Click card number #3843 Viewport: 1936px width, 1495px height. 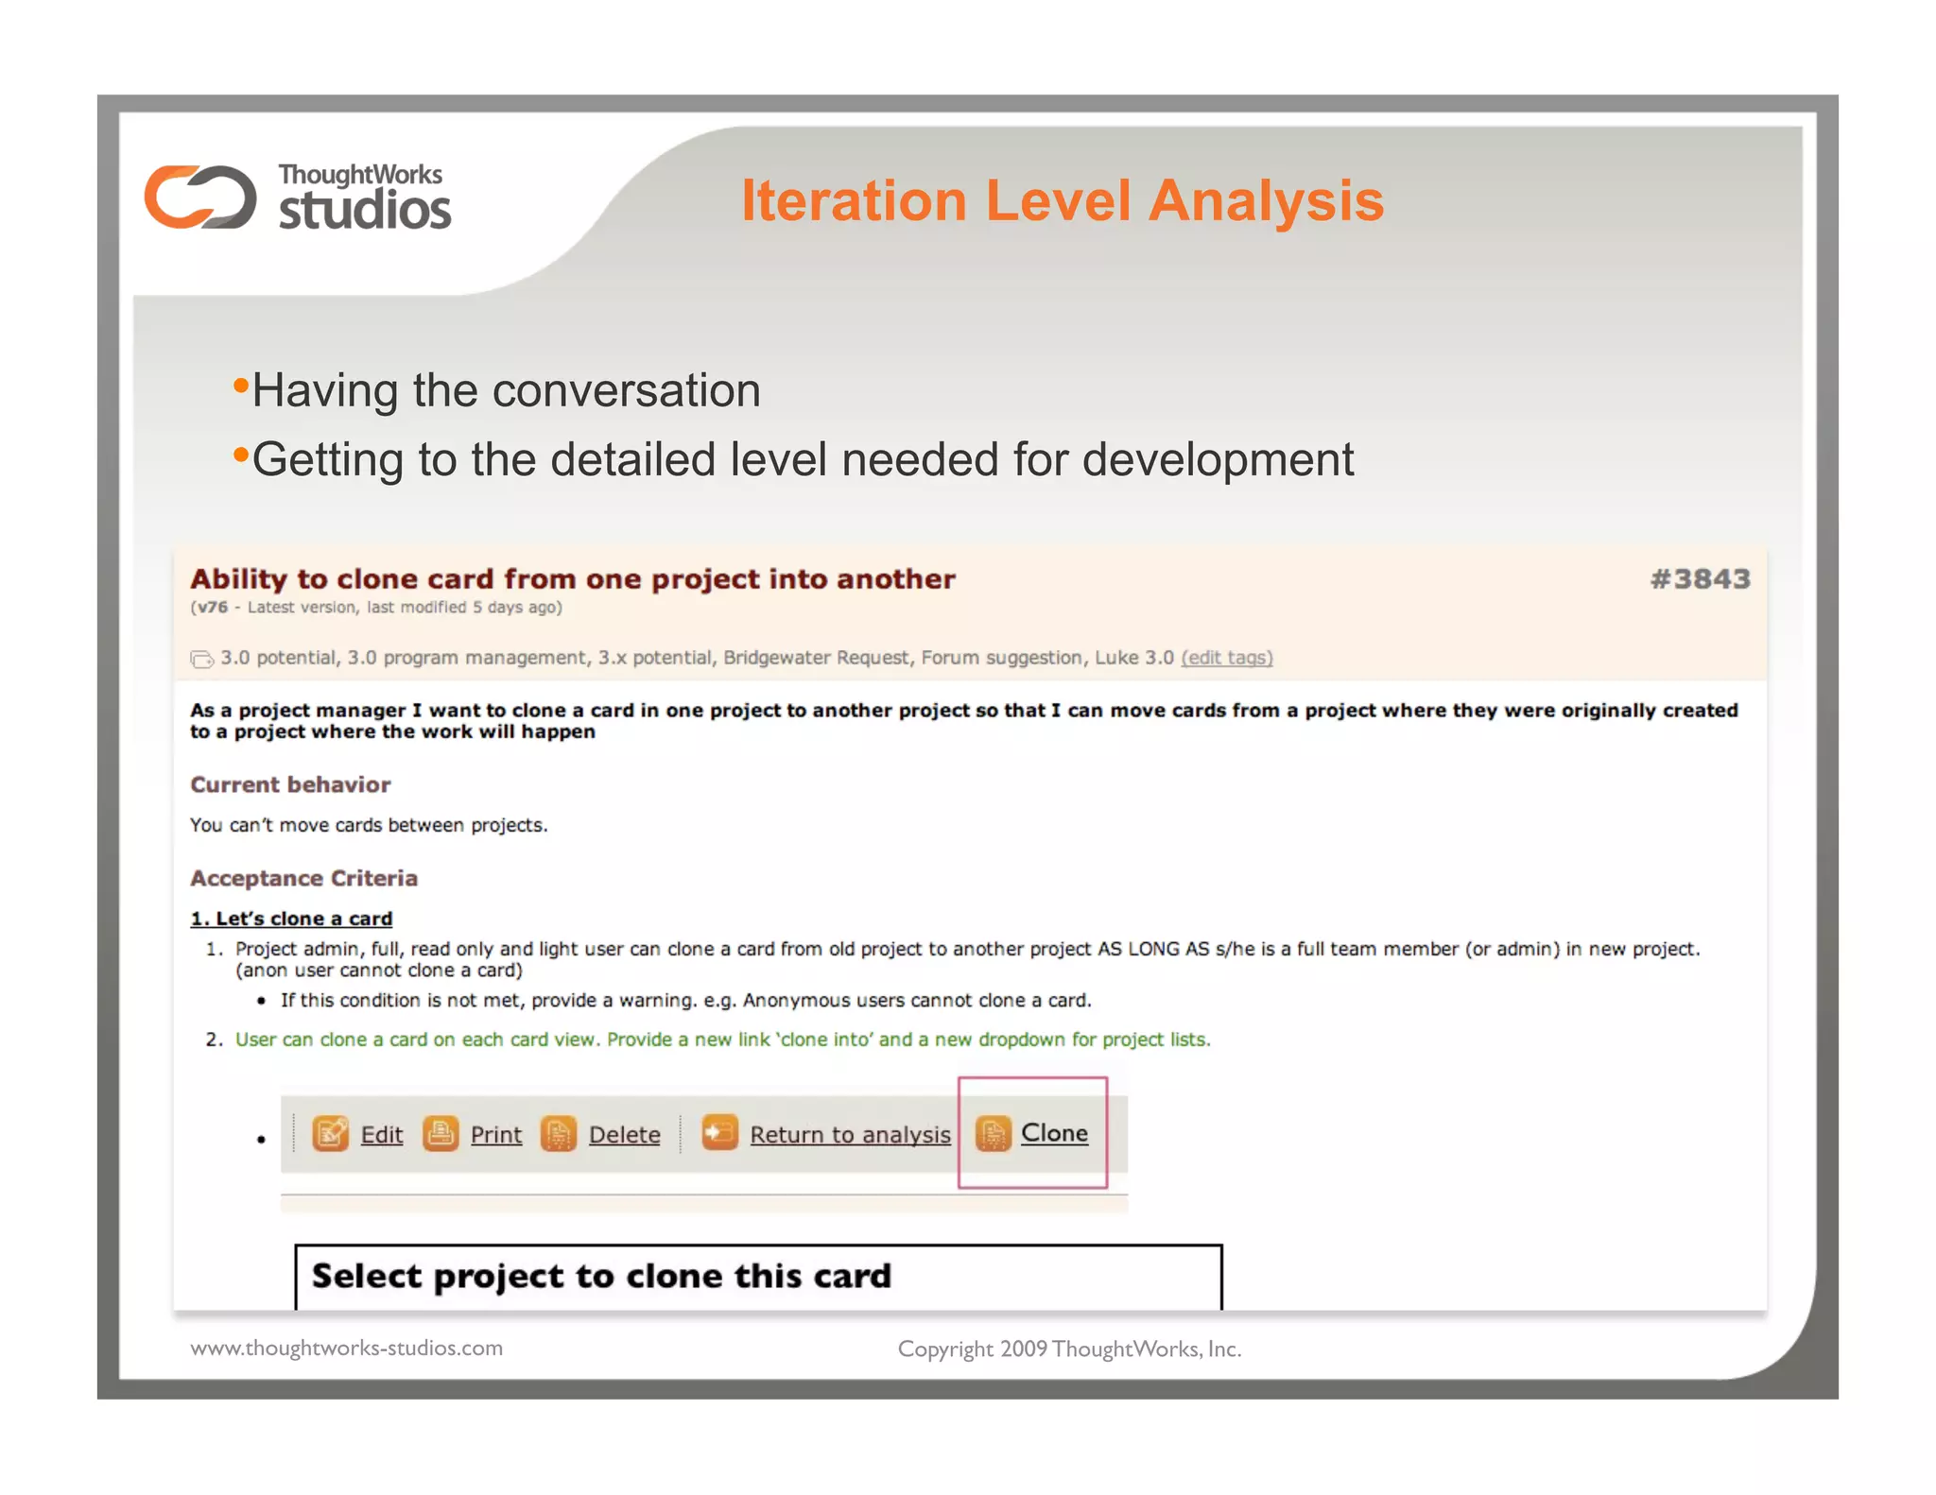(1700, 578)
